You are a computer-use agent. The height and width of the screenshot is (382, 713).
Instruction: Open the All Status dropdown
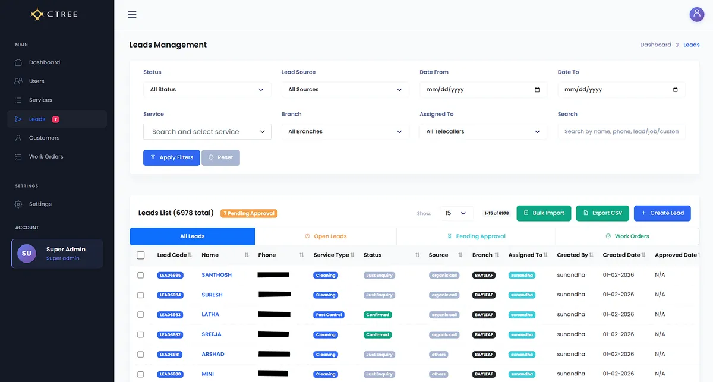(x=207, y=90)
